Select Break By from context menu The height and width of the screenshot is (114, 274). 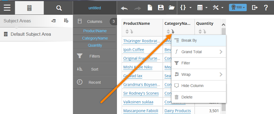189,40
